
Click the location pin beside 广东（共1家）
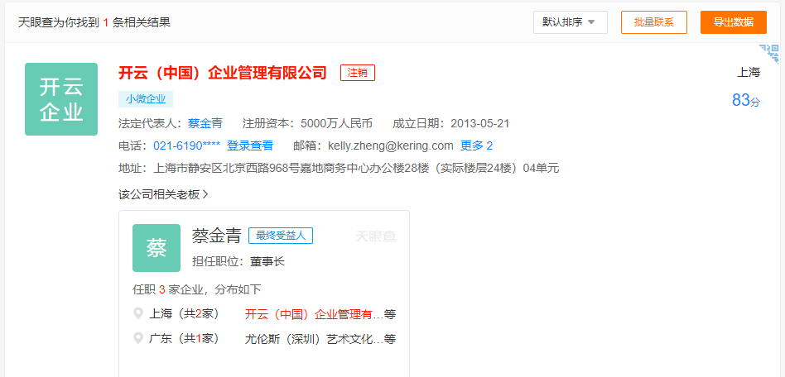(138, 337)
